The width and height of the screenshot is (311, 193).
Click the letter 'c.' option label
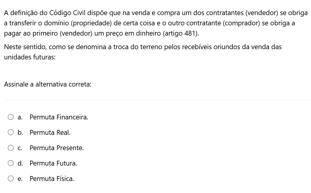[x=20, y=148]
